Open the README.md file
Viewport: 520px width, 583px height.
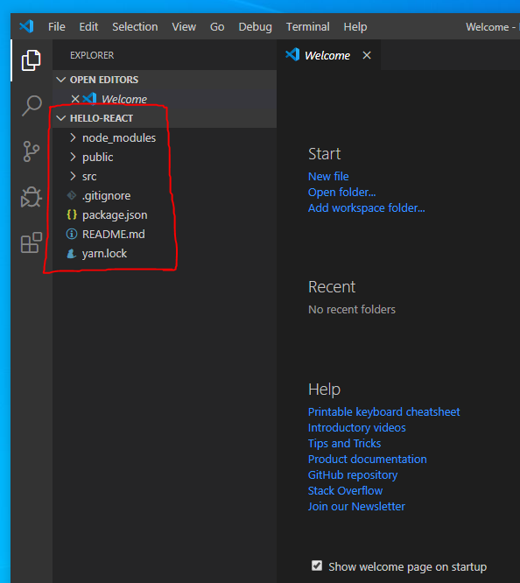(x=114, y=235)
